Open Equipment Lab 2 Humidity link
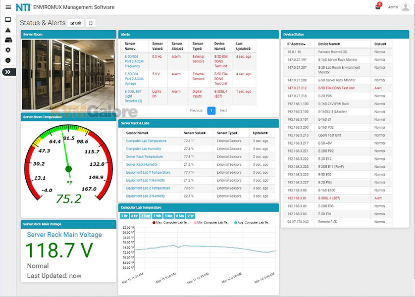 click(x=145, y=196)
